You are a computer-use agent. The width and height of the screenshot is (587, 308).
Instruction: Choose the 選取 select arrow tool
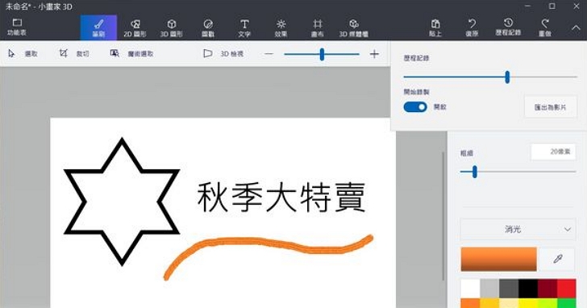click(x=23, y=54)
